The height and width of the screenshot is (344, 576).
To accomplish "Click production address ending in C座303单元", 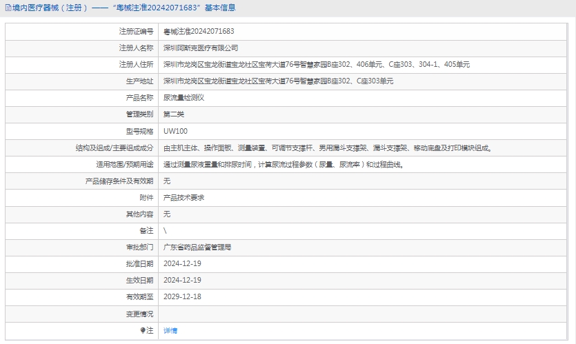I will (x=278, y=81).
